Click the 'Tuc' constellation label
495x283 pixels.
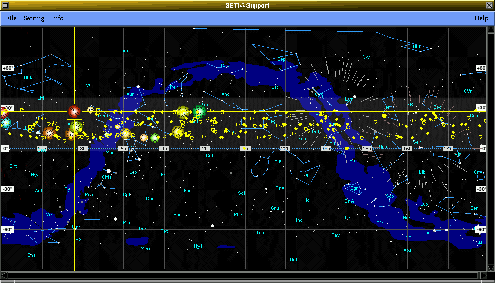click(x=260, y=233)
